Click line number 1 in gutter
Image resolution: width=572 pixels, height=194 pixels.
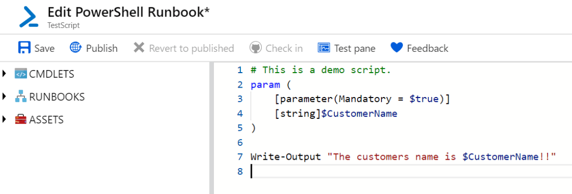pos(239,70)
